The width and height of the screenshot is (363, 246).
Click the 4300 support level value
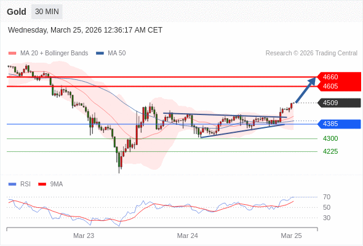point(330,138)
